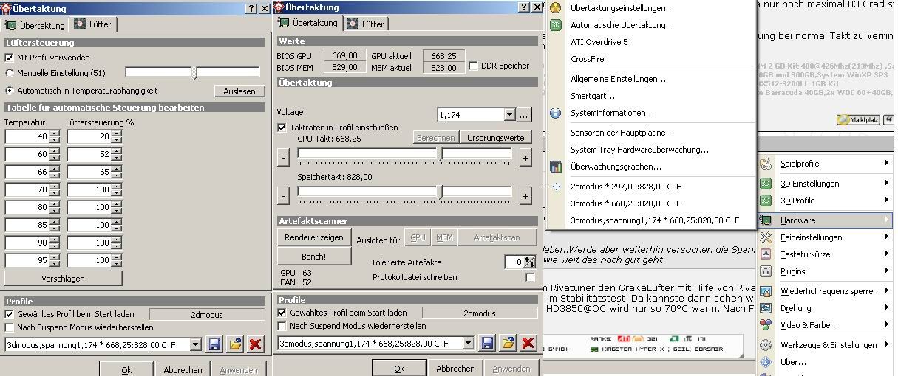The image size is (898, 376).
Task: Increase the Temperatur 40 spinner
Action: click(x=54, y=133)
